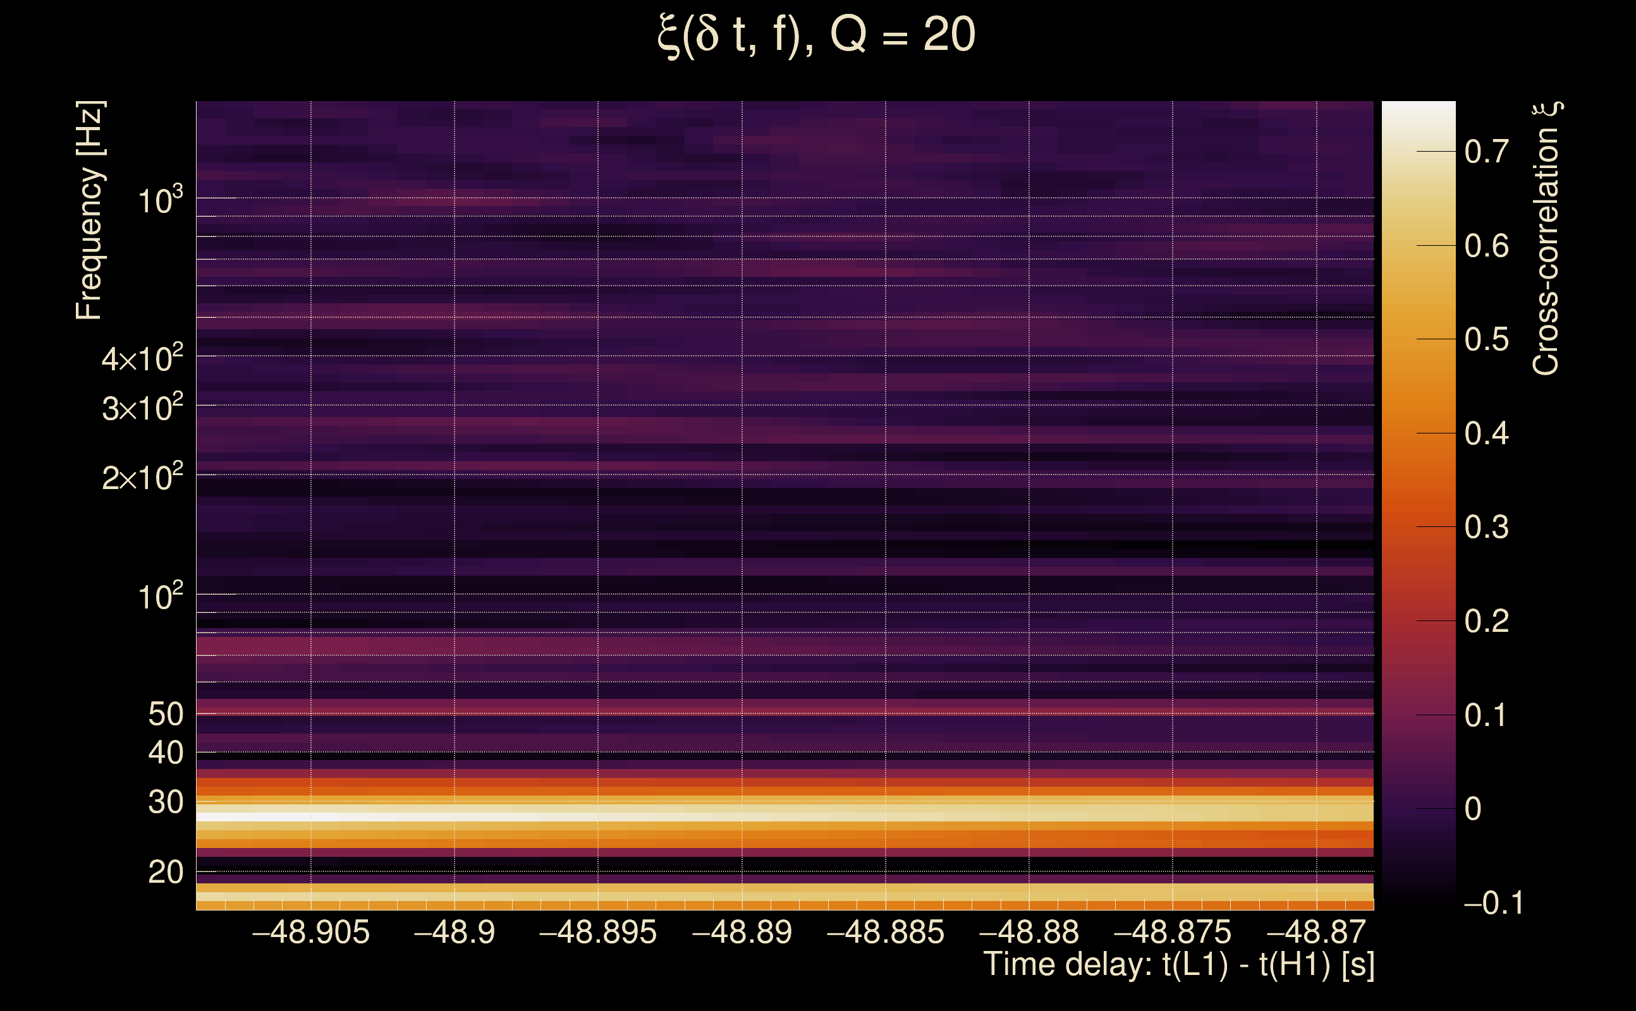Click the Time delay t(L1) - t(H1) axis label
This screenshot has width=1636, height=1011.
tap(1178, 964)
